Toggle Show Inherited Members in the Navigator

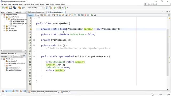point(3,91)
